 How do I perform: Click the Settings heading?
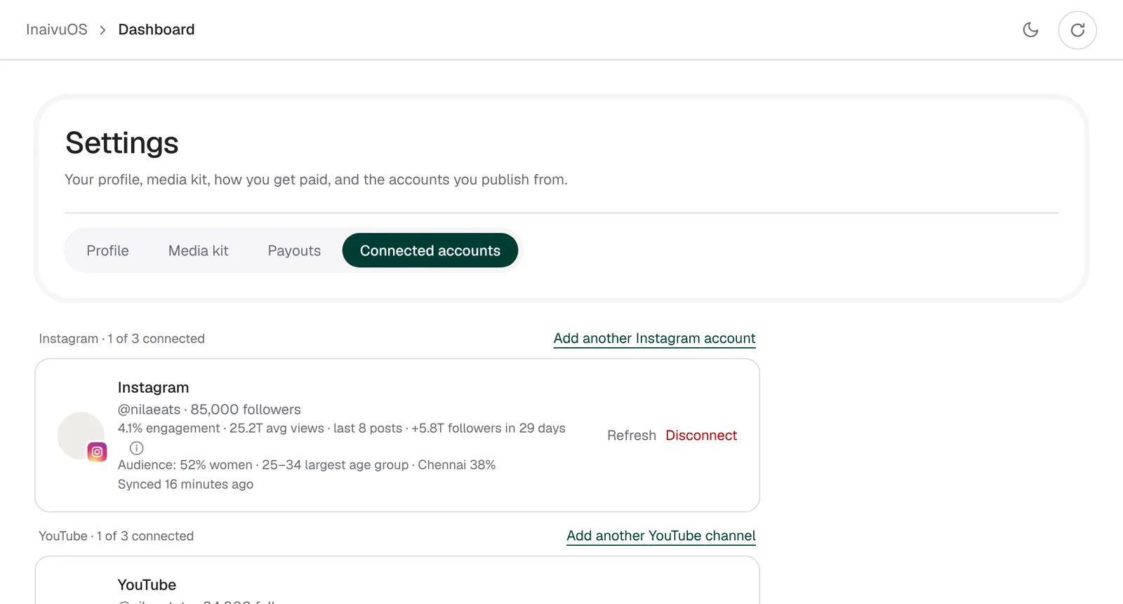[122, 143]
